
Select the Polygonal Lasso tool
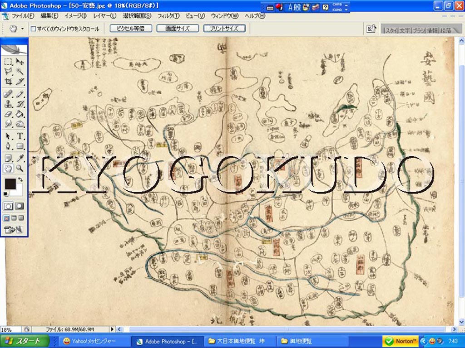(8, 71)
